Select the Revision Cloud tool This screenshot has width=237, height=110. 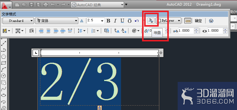click(4, 82)
